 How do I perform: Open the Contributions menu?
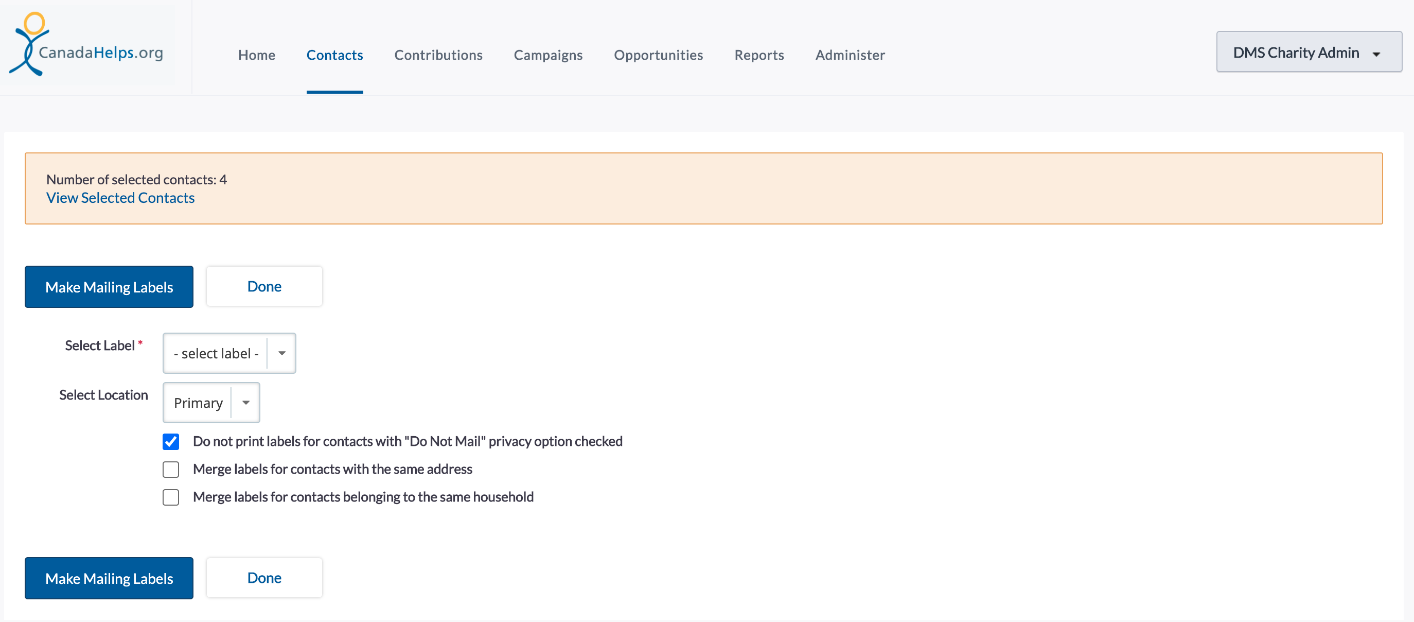tap(438, 55)
